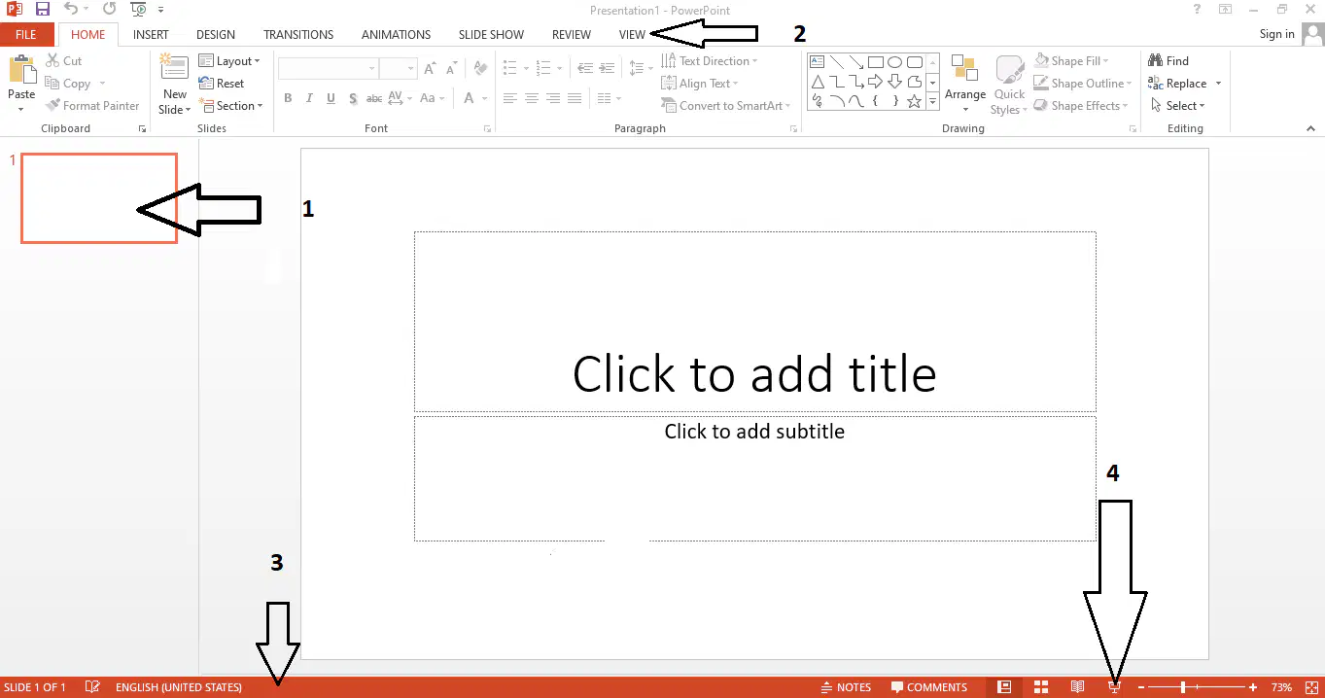1325x698 pixels.
Task: Open the FILE tab
Action: point(26,34)
